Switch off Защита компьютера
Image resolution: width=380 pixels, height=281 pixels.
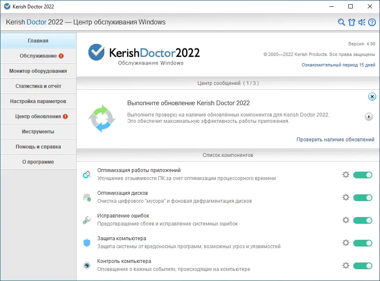click(x=363, y=243)
